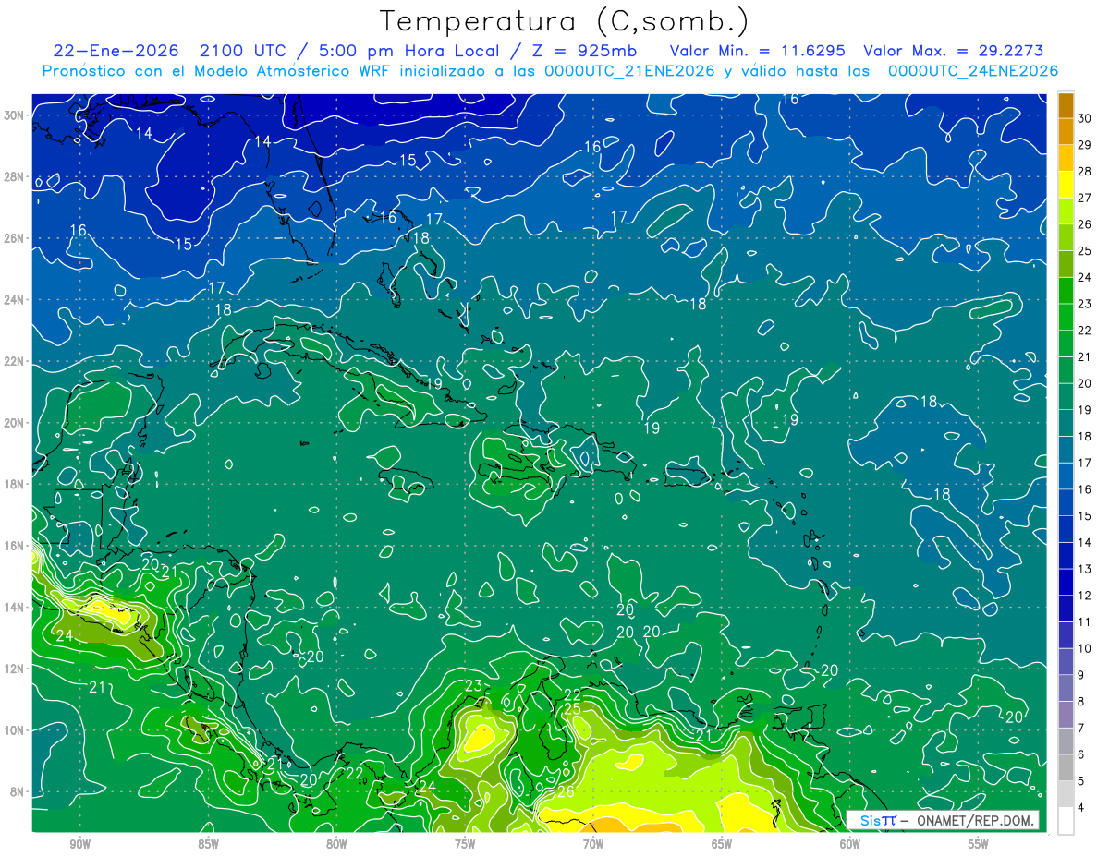Click the "65W" longitude axis label
The image size is (1109, 856).
pos(722,844)
